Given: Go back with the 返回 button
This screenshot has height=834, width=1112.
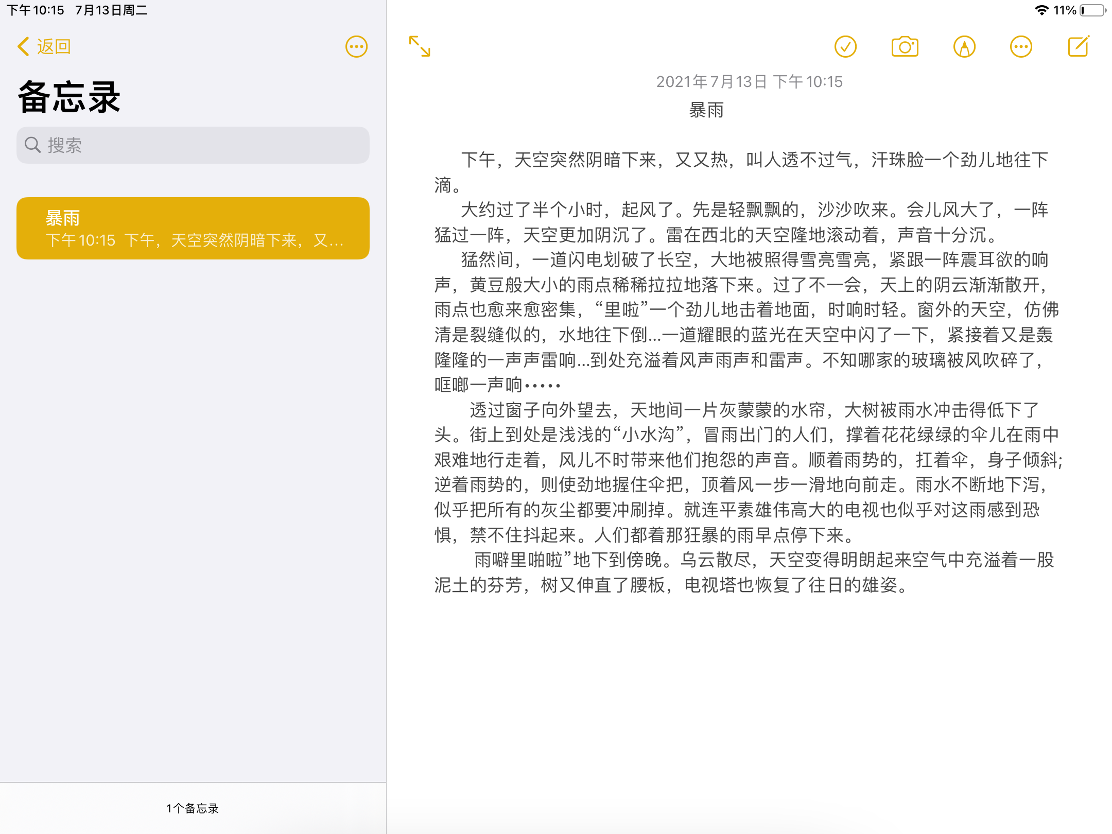Looking at the screenshot, I should [x=54, y=47].
